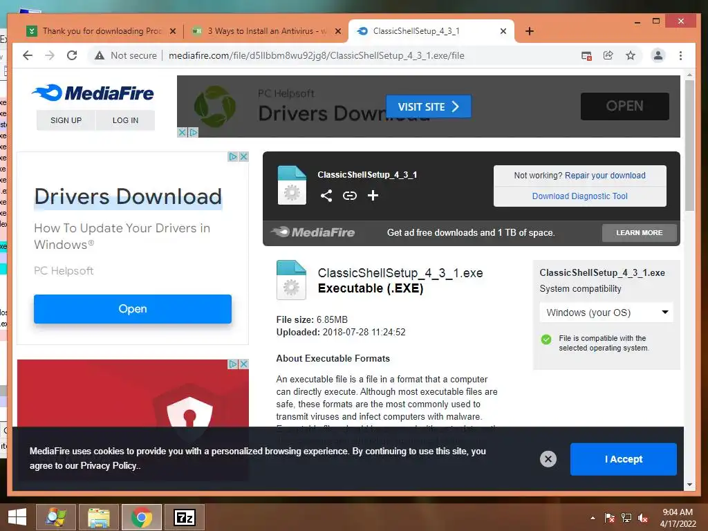Reload the MediaFire page

coord(72,55)
